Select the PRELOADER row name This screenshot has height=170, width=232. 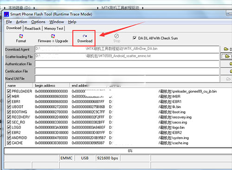point(22,91)
